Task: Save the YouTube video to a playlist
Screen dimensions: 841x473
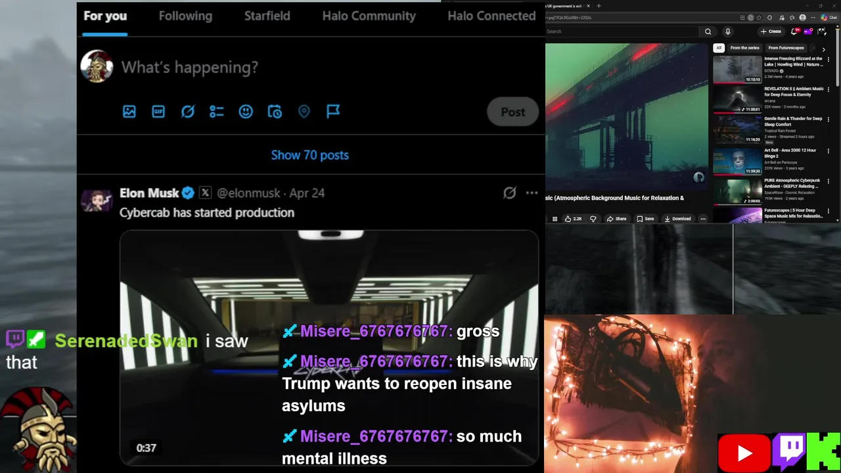Action: (x=645, y=219)
